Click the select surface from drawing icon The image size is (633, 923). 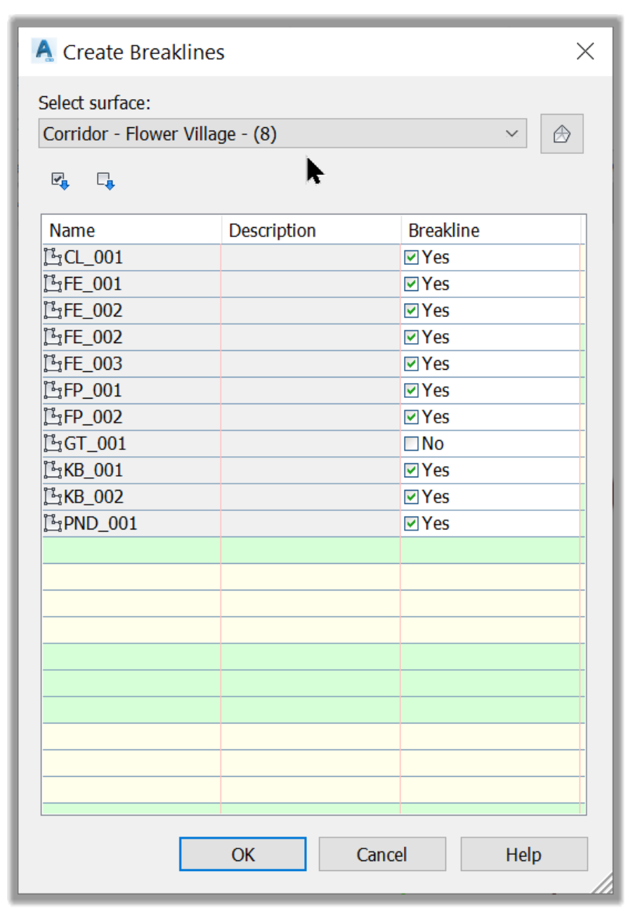(561, 134)
